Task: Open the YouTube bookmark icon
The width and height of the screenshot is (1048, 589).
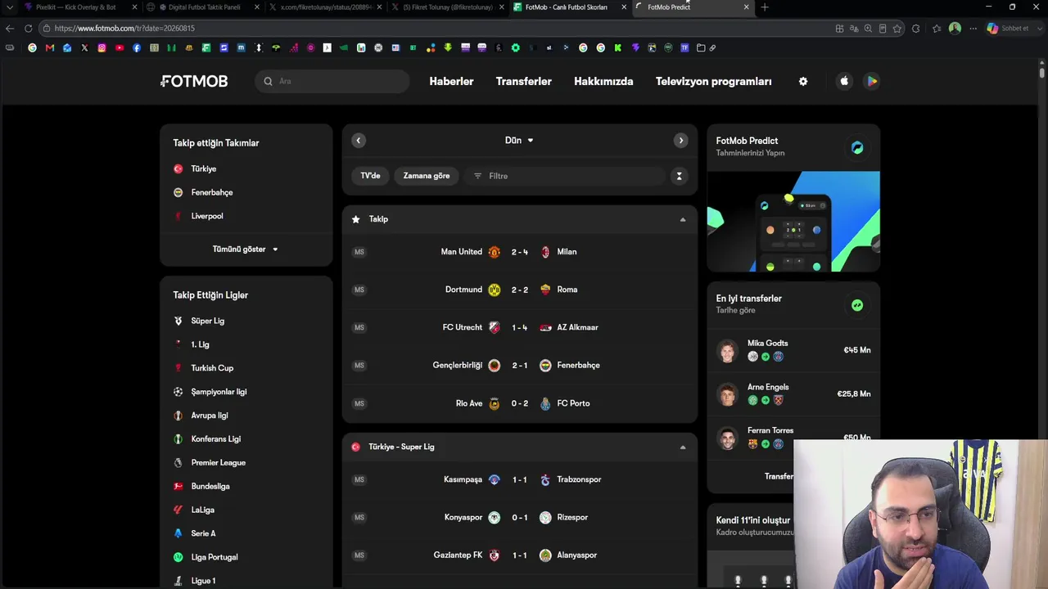Action: (120, 47)
